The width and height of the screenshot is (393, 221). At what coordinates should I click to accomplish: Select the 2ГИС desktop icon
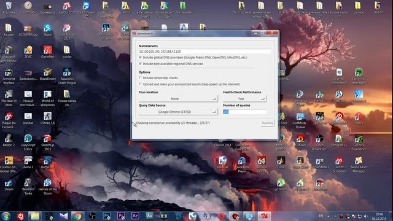[x=28, y=52]
